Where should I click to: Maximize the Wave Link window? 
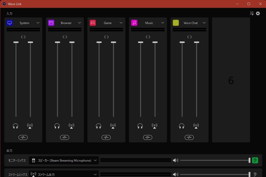pos(249,4)
